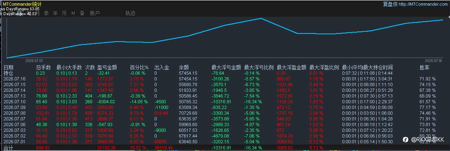Click the 最大浮盈比例 column header

324,67
